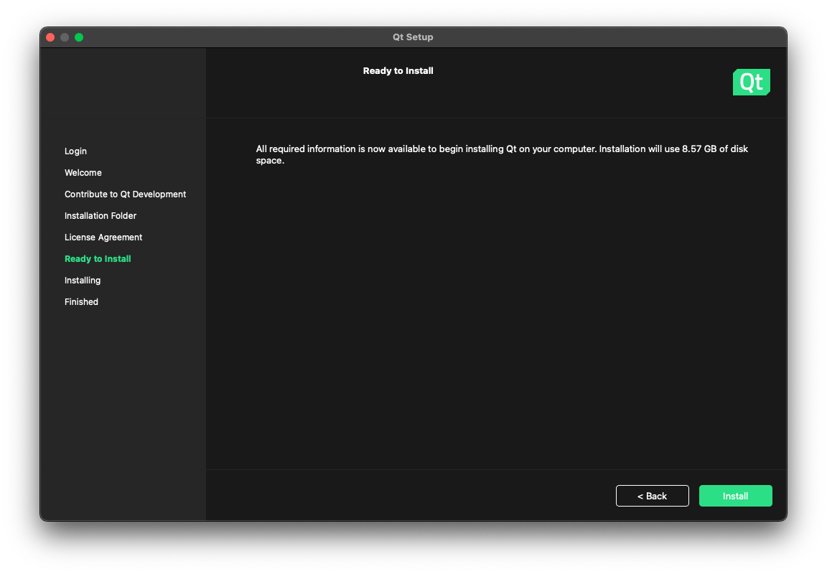
Task: Minimize the Qt Setup window
Action: pos(65,37)
